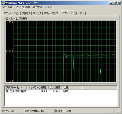This screenshot has height=114, width=122.
Task: Click the Task Manager title bar icon
Action: (x=3, y=3)
